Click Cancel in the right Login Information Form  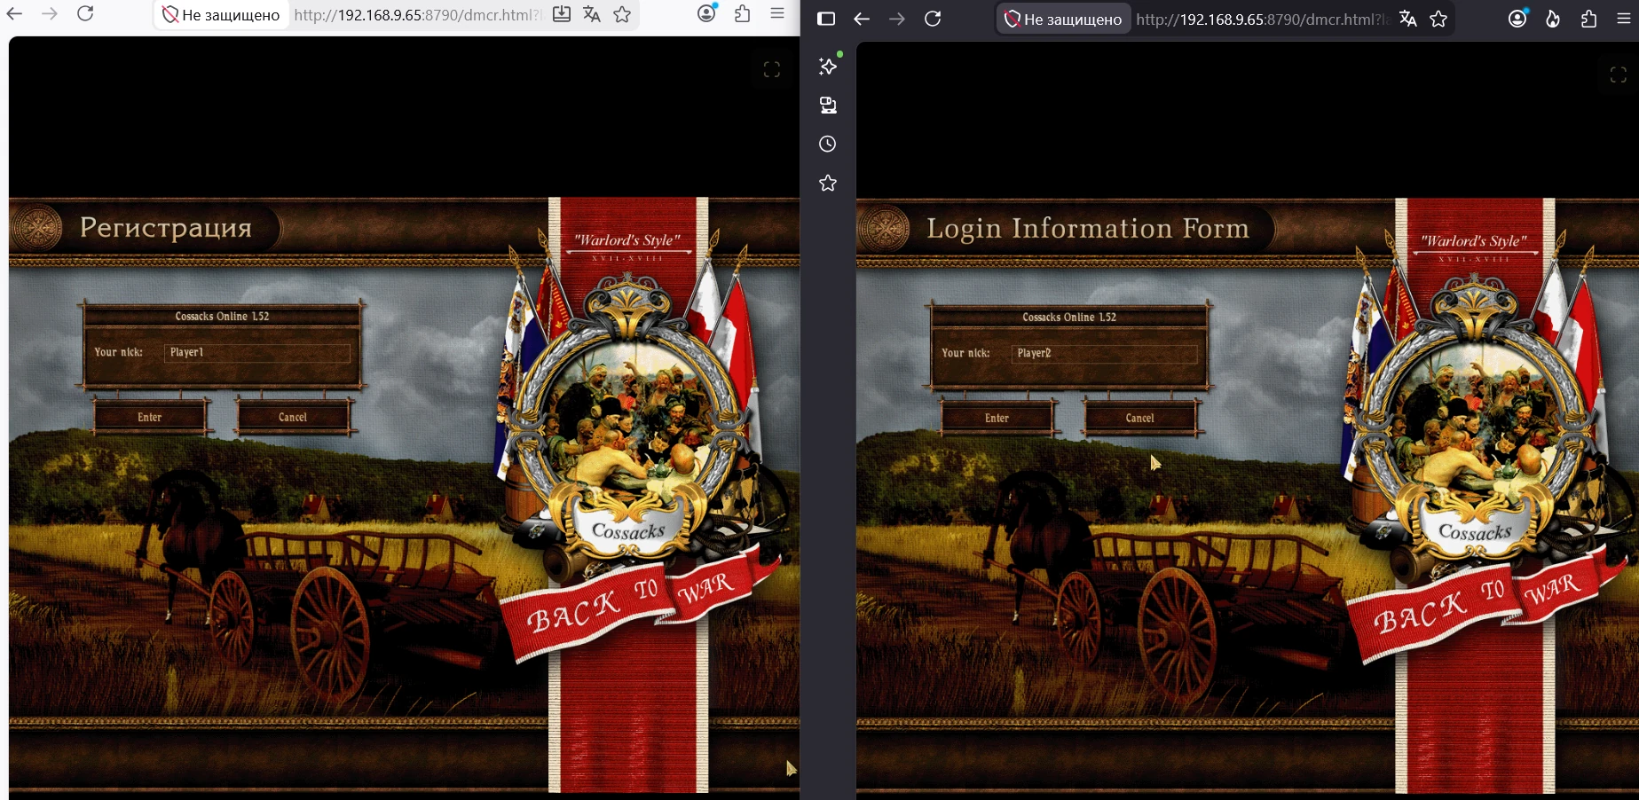(x=1140, y=418)
